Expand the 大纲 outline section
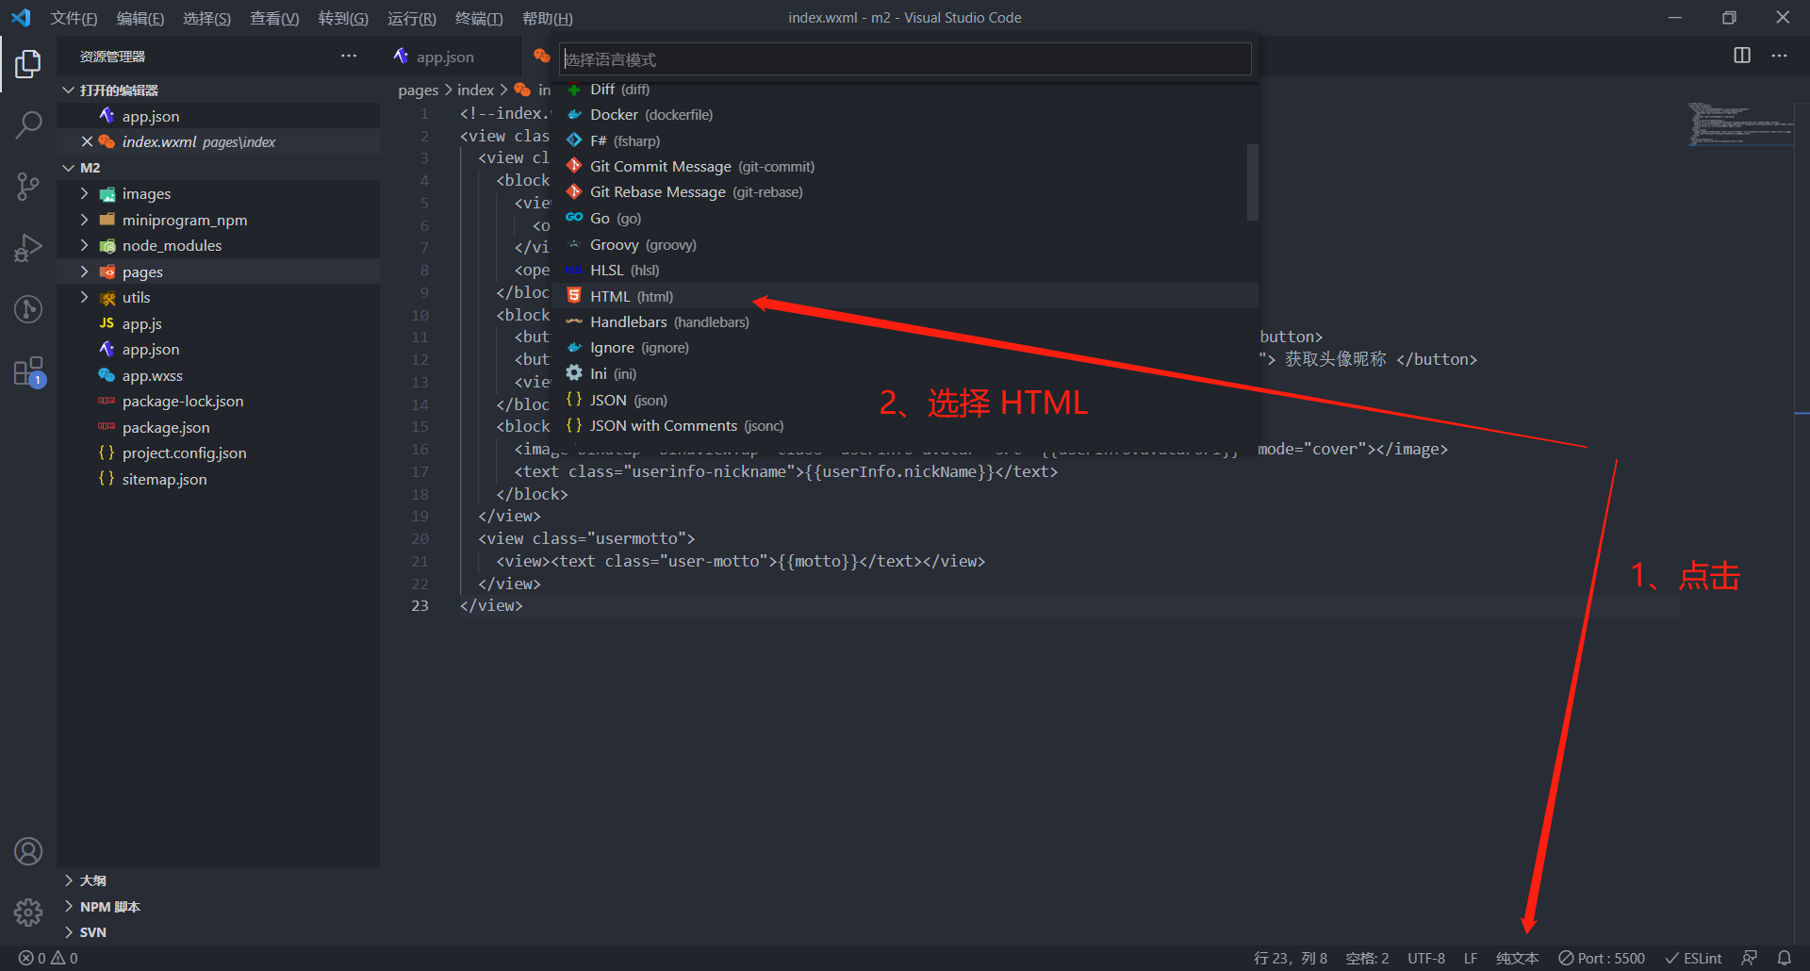The height and width of the screenshot is (971, 1810). pyautogui.click(x=219, y=880)
